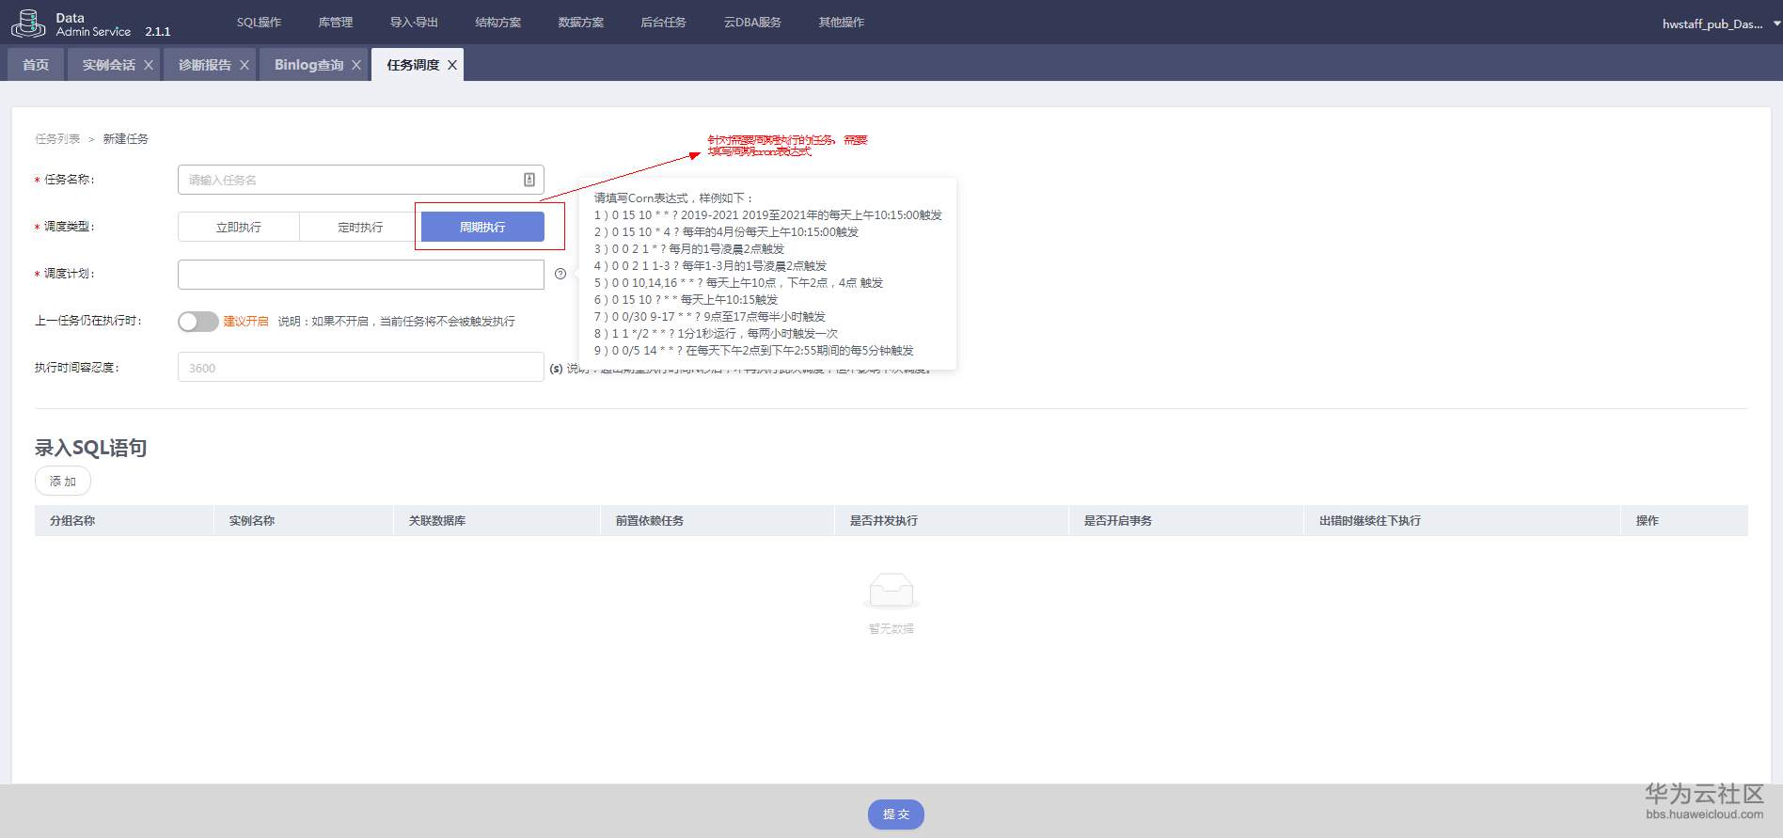This screenshot has height=838, width=1783.
Task: Click the 添加 button under 录入SQL语句
Action: 63,482
